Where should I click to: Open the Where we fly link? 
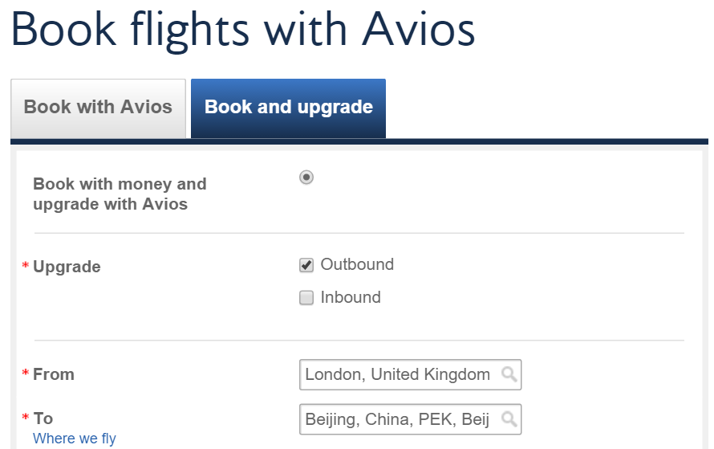pos(75,439)
